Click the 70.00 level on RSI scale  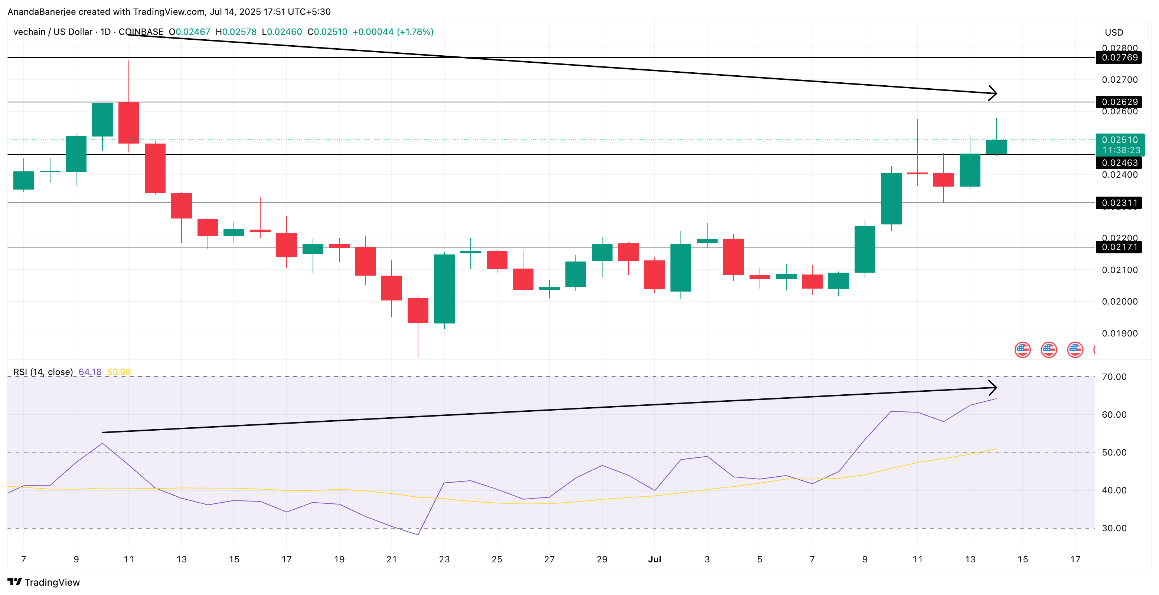point(1114,377)
